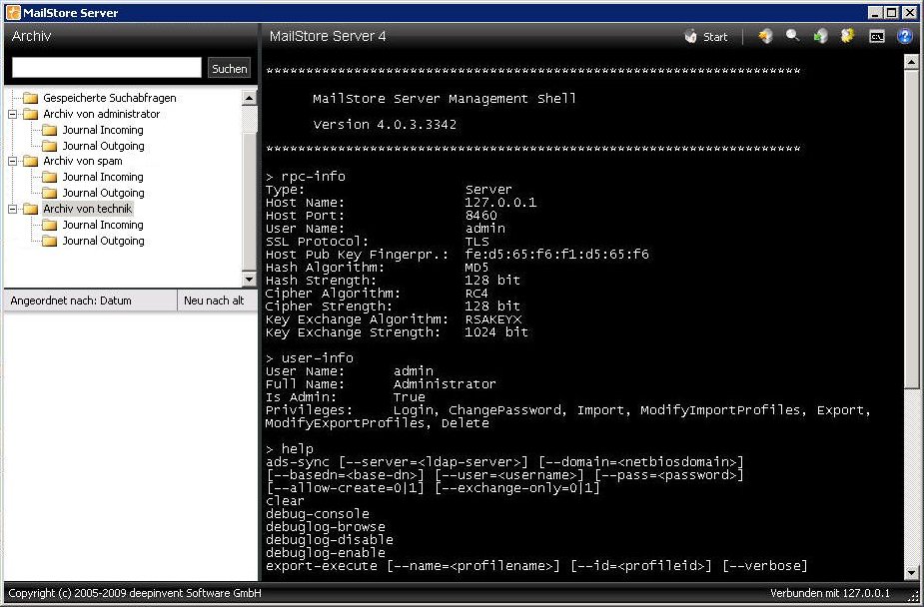Collapse the Archiv von technik node

[12, 209]
